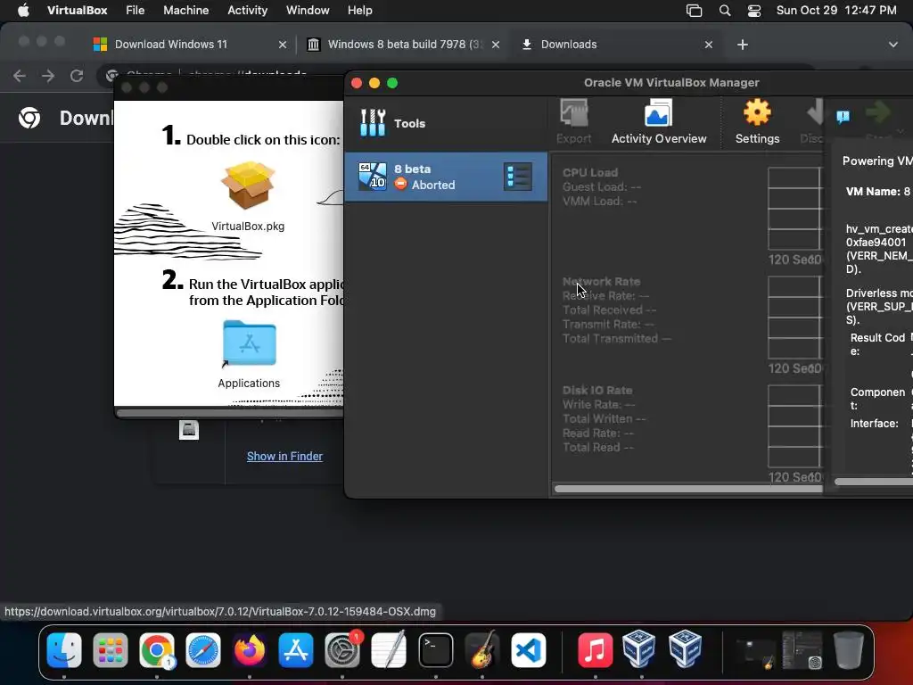The width and height of the screenshot is (913, 685).
Task: Open TextEdit from the Dock
Action: pos(389,650)
